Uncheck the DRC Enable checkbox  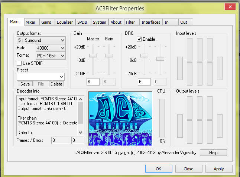coord(139,39)
